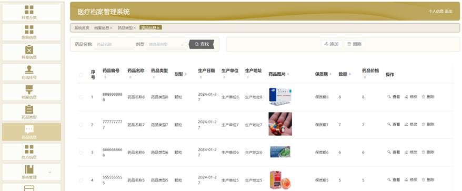462x191 pixels.
Task: Open 药品类型 in the sidebar
Action: point(32,112)
